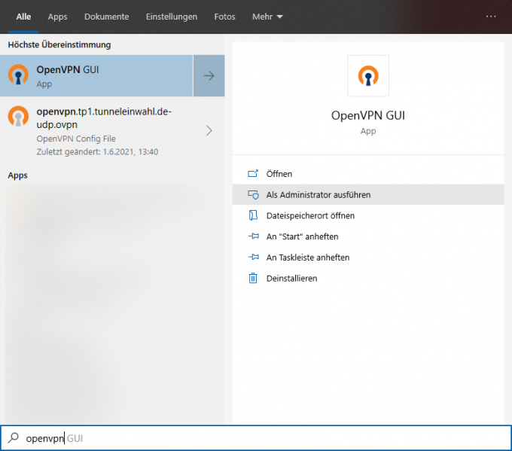The width and height of the screenshot is (512, 451).
Task: Click into the openvpn search field
Action: 256,438
